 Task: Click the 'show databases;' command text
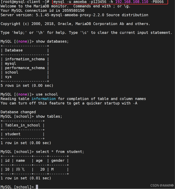coord(52,41)
